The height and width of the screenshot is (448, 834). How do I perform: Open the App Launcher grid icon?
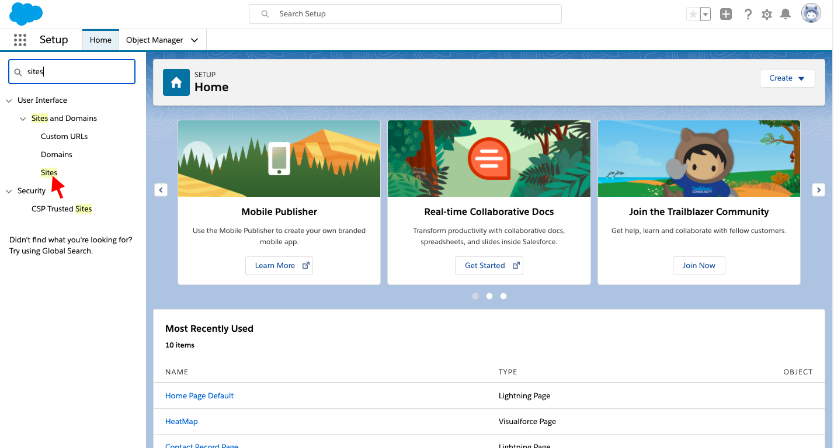coord(20,40)
